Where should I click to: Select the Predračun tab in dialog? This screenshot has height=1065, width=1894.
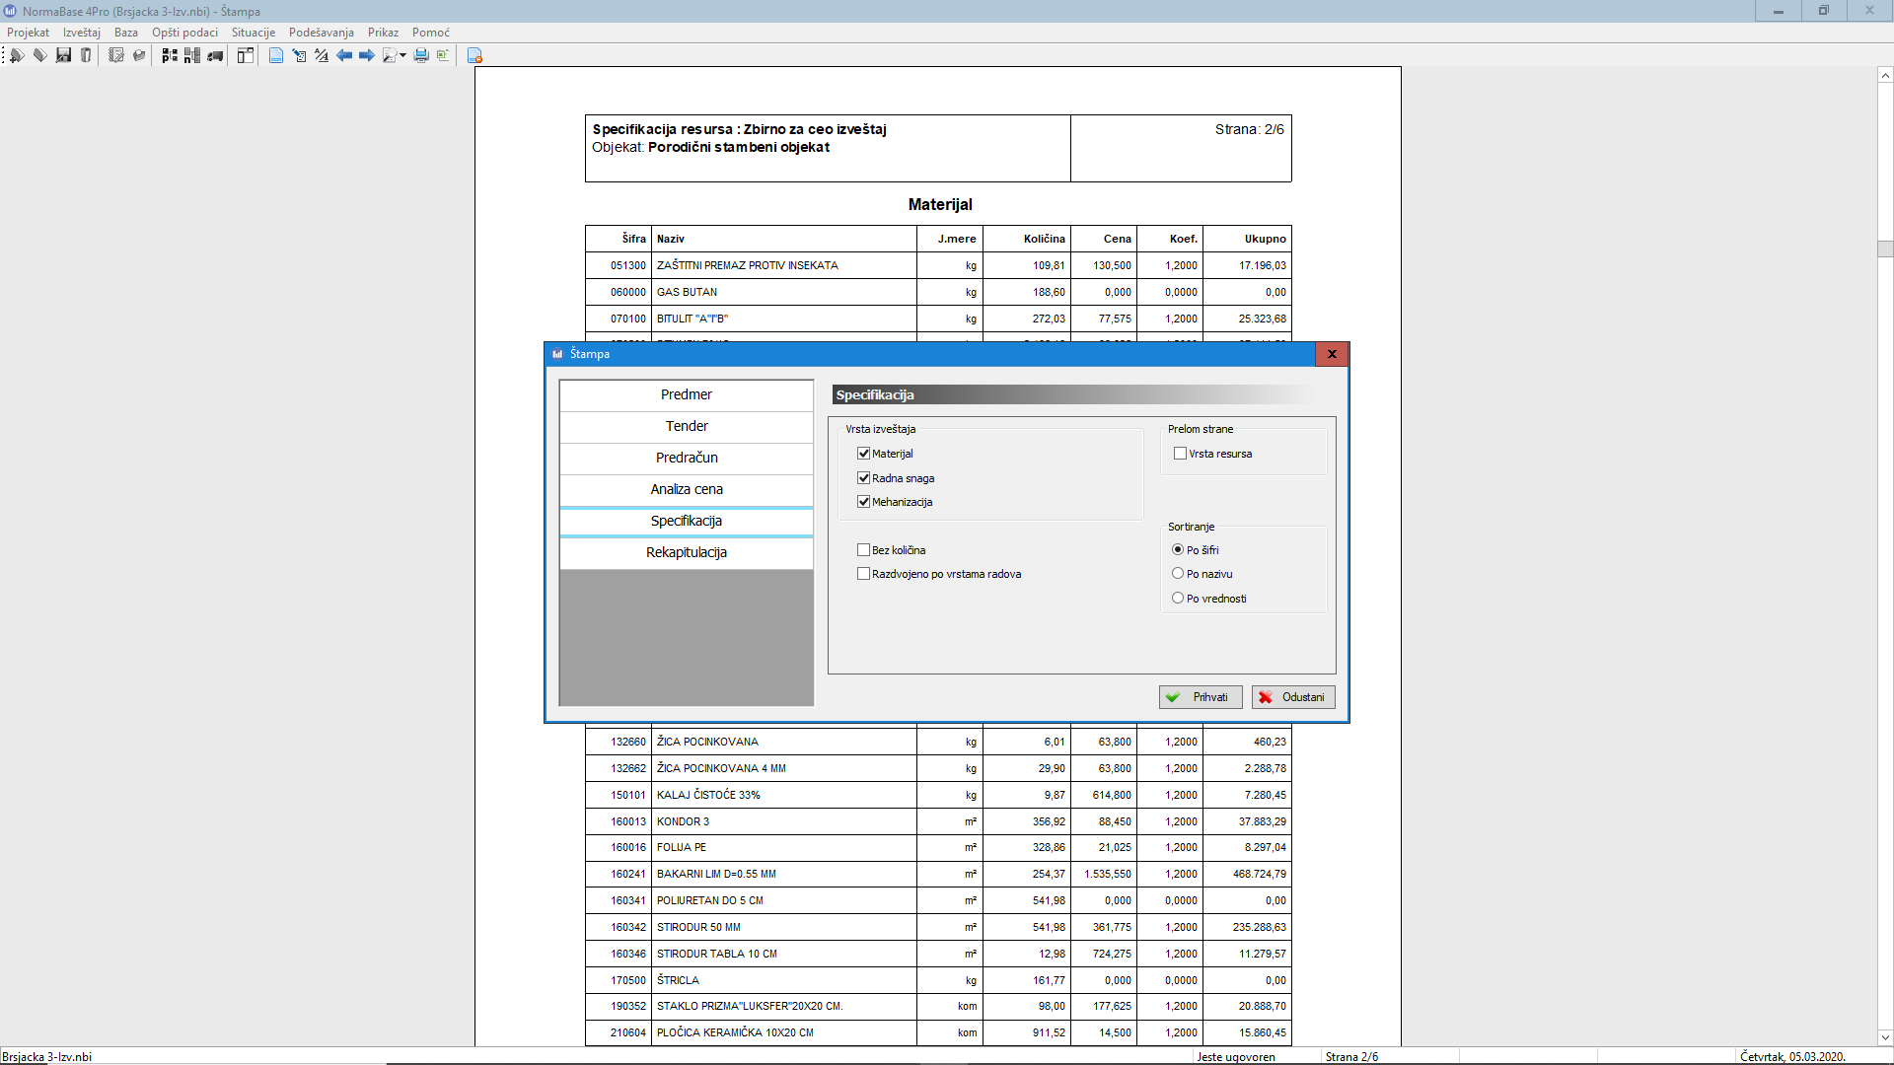coord(687,458)
